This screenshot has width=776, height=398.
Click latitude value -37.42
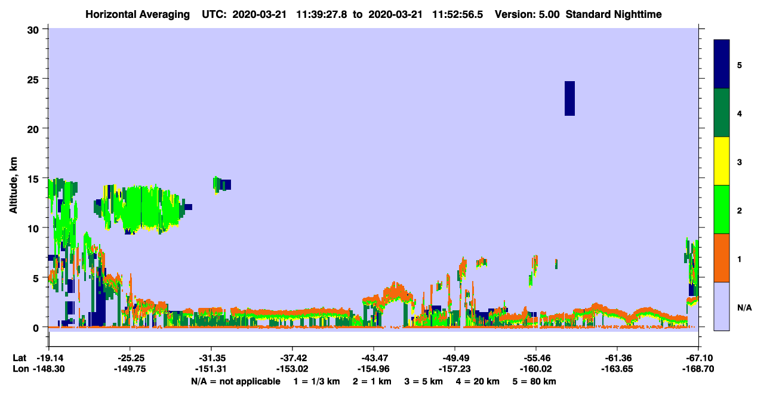point(292,357)
